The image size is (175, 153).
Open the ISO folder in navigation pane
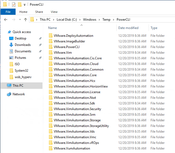pyautogui.click(x=17, y=64)
